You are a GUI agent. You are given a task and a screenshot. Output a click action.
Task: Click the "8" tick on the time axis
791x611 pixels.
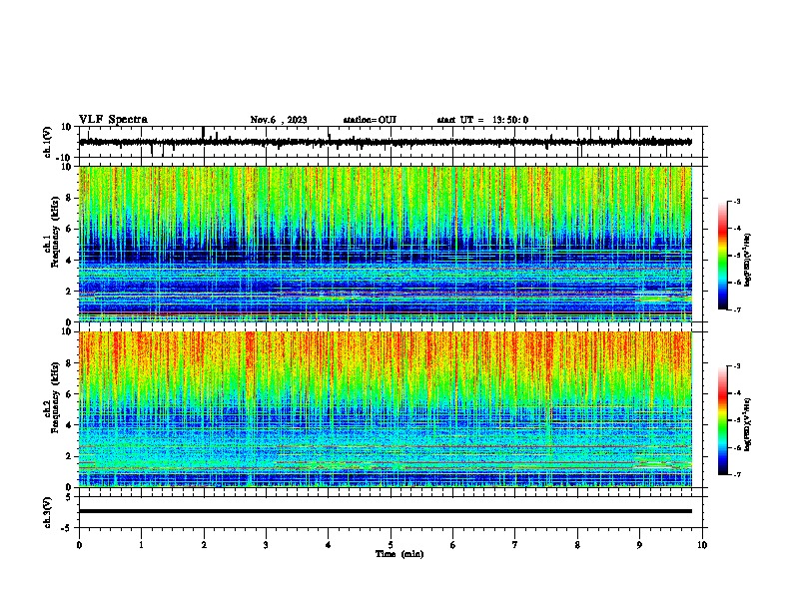tap(577, 545)
